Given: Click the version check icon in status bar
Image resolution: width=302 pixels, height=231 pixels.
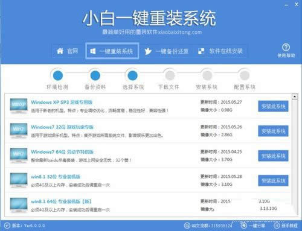Looking at the screenshot, I should coord(7,226).
